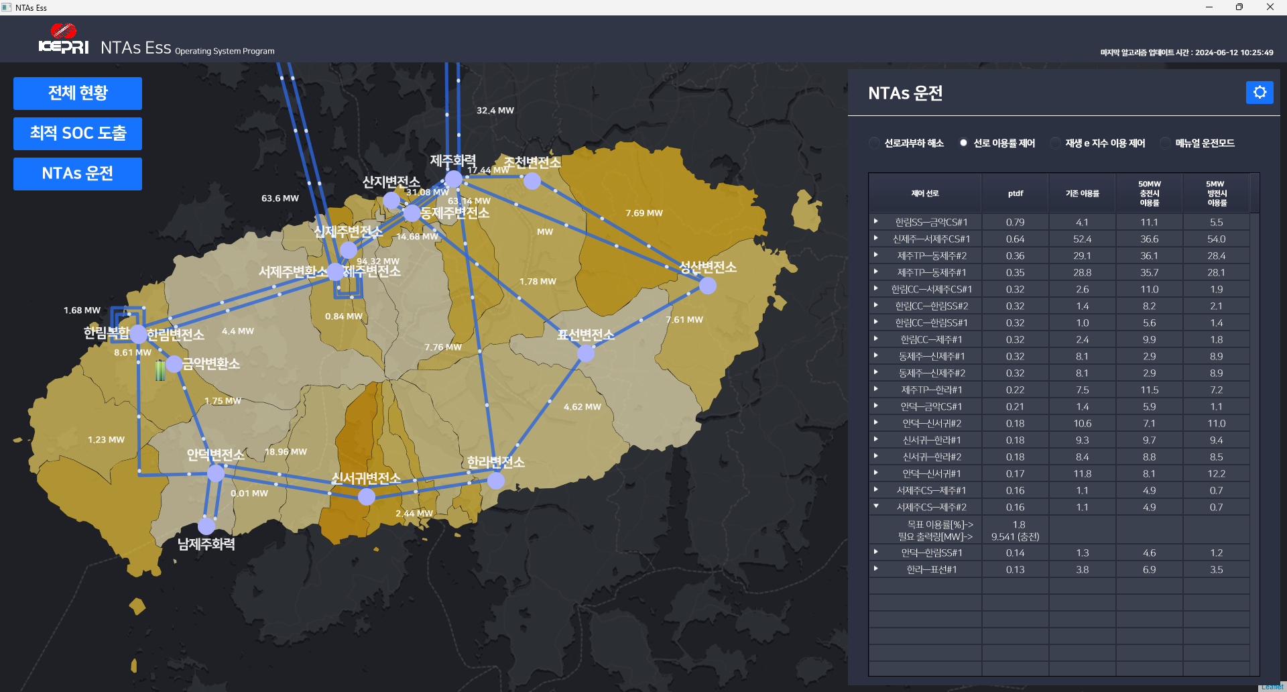Viewport: 1287px width, 692px height.
Task: Open the 최적 SOC 도출 view
Action: point(78,133)
